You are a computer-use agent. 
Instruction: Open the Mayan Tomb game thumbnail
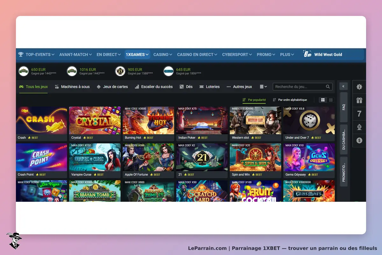coord(95,191)
